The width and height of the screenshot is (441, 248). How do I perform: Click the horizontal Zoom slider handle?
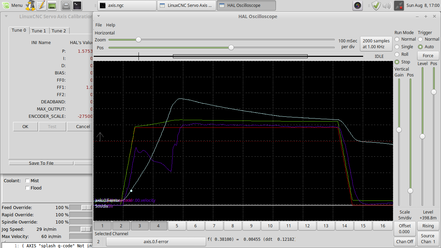tap(138, 40)
